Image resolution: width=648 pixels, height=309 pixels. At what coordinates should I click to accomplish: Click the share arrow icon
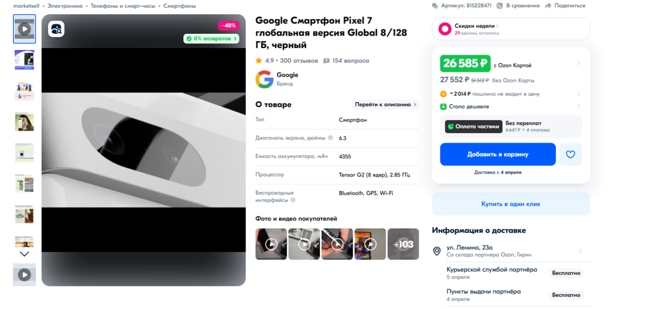(548, 6)
